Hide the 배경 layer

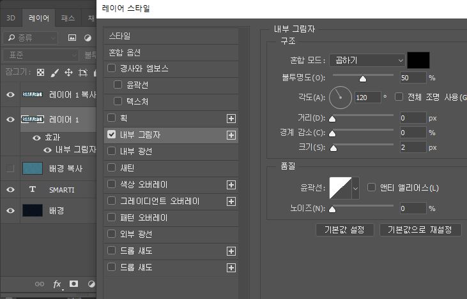pos(10,211)
